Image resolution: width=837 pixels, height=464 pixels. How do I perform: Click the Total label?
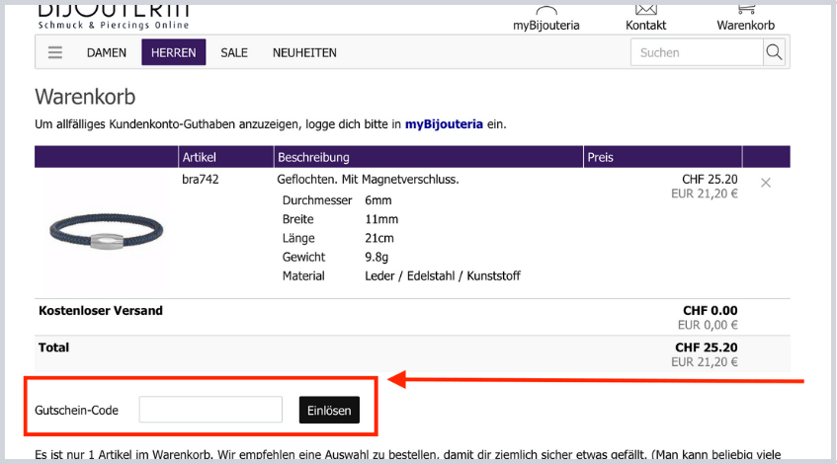point(54,348)
